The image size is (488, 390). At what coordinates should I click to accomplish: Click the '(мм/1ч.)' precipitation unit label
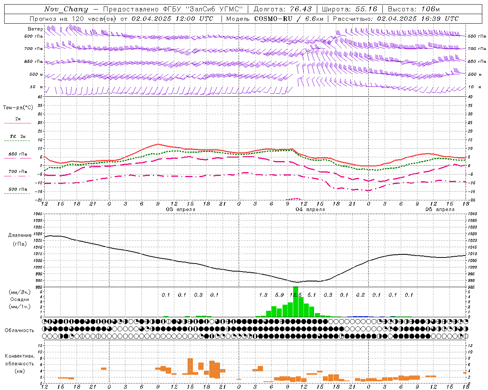(x=20, y=307)
